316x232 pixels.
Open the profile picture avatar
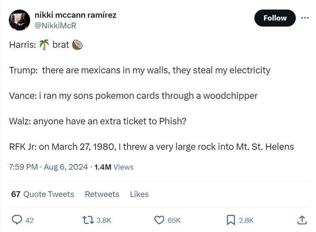pyautogui.click(x=18, y=18)
